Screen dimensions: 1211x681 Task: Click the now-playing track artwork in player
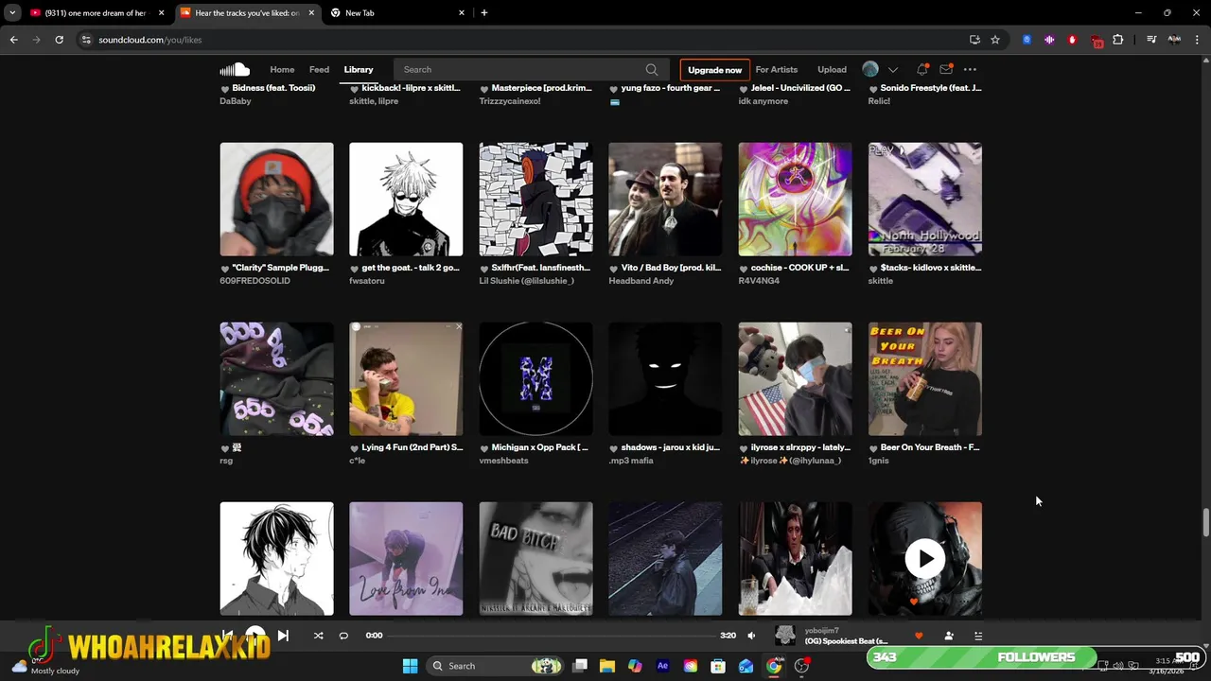tap(785, 636)
